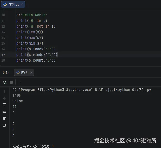This screenshot has height=148, width=161.
Task: Clear all console output with trash icon
Action: tap(4, 125)
